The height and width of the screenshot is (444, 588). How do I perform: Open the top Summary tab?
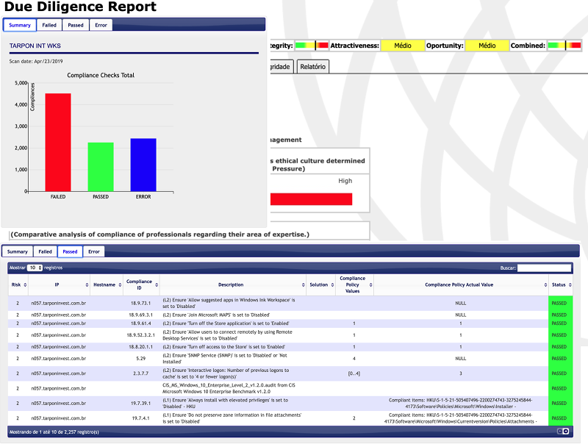pos(20,25)
